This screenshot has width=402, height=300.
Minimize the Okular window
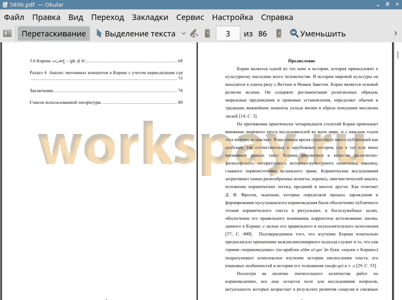tap(378, 4)
